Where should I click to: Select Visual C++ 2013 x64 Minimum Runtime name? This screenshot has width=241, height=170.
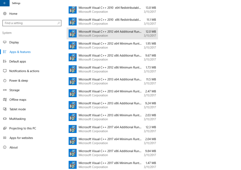110,91
